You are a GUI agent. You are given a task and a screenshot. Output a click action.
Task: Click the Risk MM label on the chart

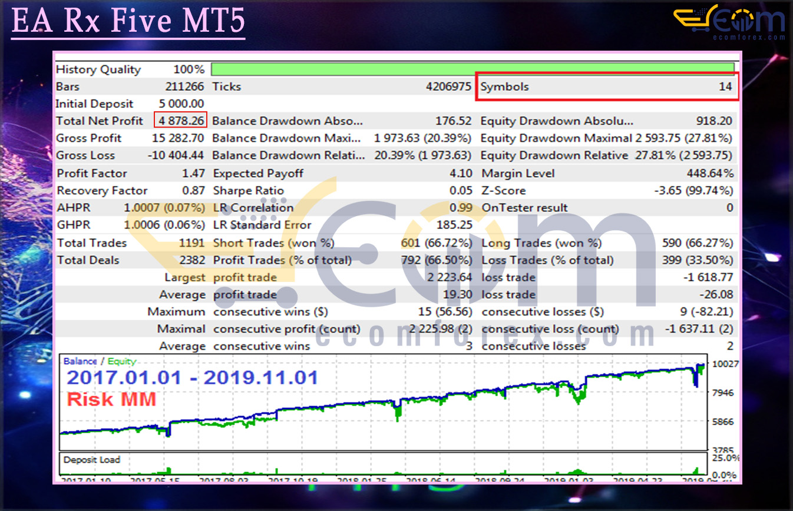point(111,399)
